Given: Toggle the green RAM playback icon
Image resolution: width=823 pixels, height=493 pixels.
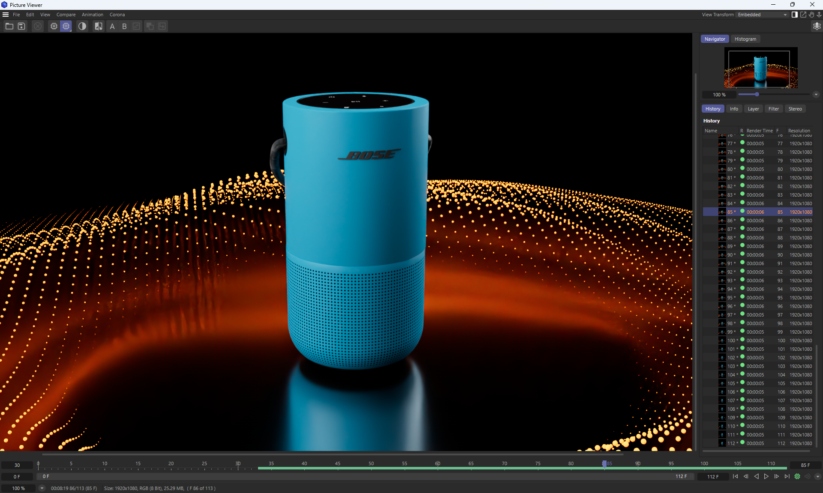Looking at the screenshot, I should point(797,476).
